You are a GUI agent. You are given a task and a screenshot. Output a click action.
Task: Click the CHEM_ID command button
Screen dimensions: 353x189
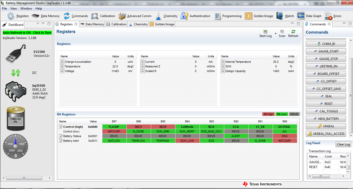pyautogui.click(x=326, y=44)
